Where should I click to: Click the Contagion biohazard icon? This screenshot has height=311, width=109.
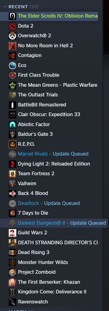point(12,55)
